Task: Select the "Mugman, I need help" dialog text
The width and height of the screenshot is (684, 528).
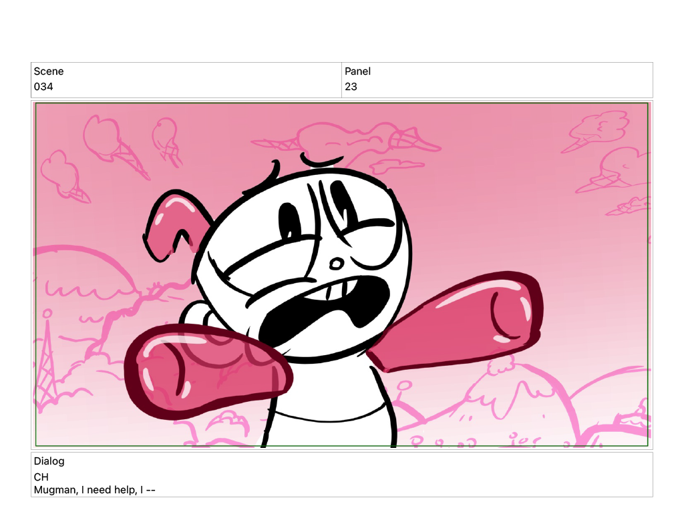Action: (95, 490)
